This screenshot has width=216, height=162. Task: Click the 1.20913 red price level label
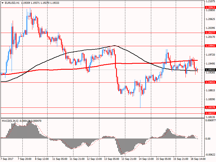[210, 8]
